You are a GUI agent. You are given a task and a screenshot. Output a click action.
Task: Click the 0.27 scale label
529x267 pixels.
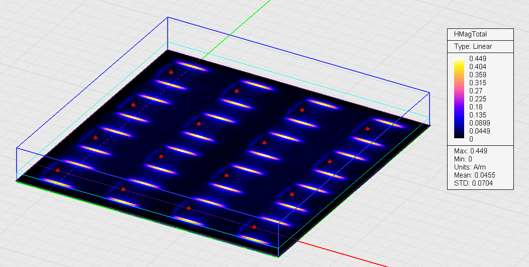coord(476,91)
